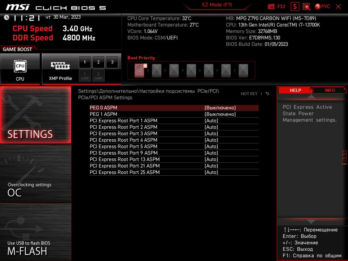Open the SETTINGS section tile
Image resolution: width=348 pixels, height=261 pixels.
click(35, 115)
